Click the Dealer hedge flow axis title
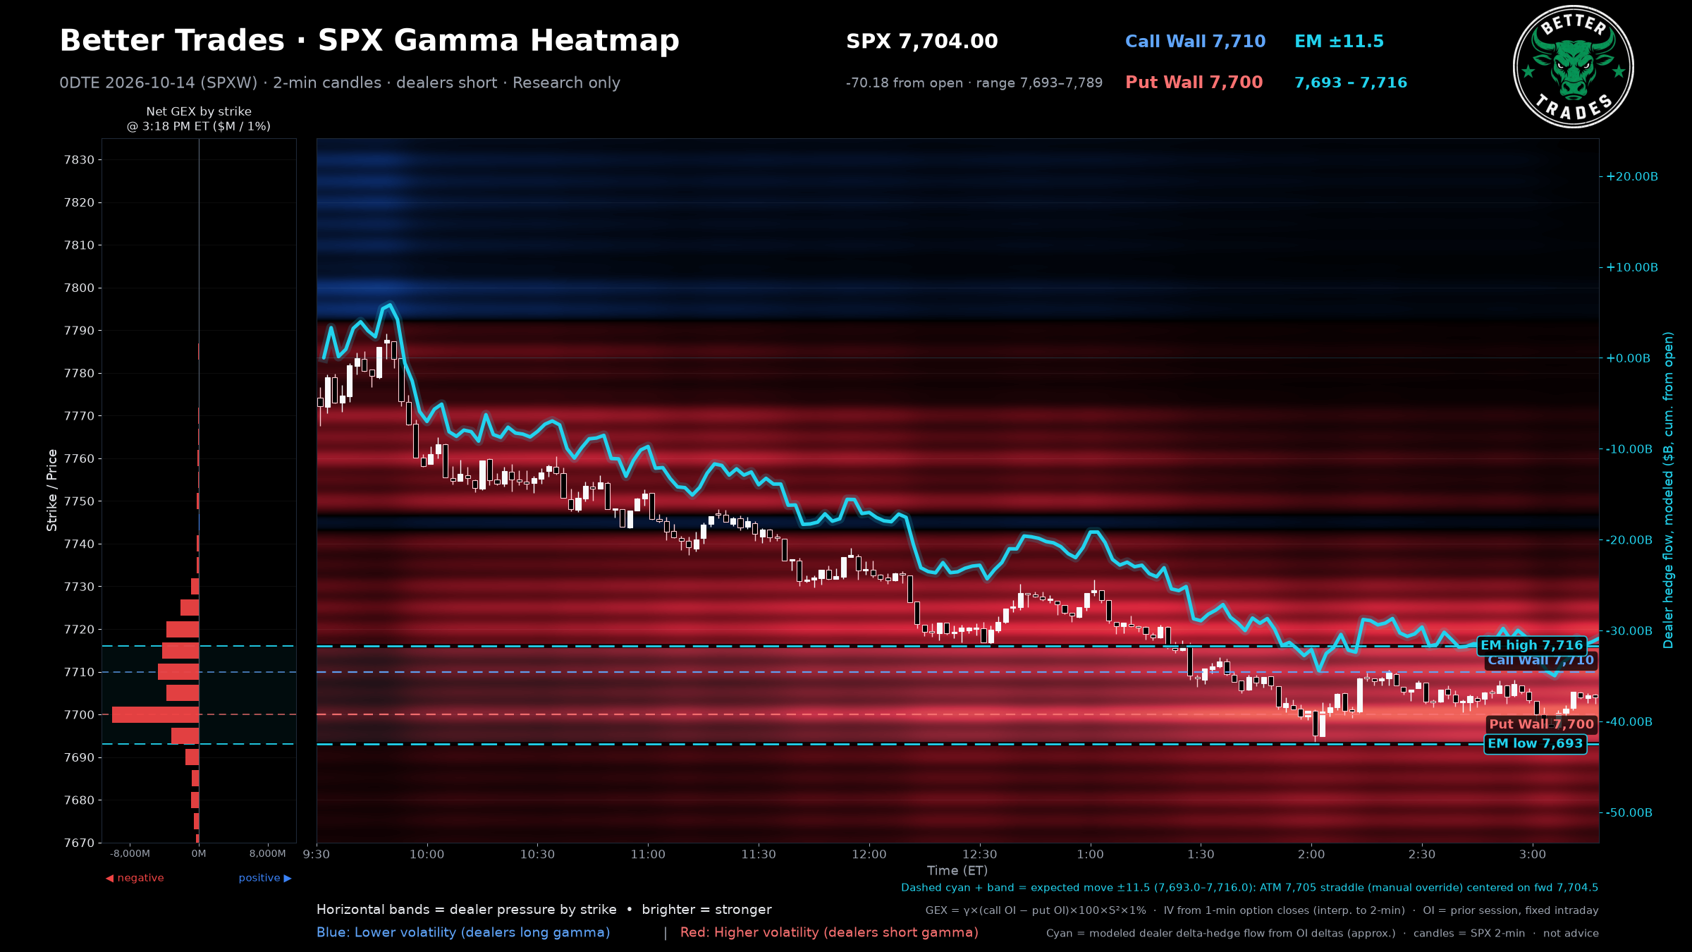1692x952 pixels. tap(1668, 490)
